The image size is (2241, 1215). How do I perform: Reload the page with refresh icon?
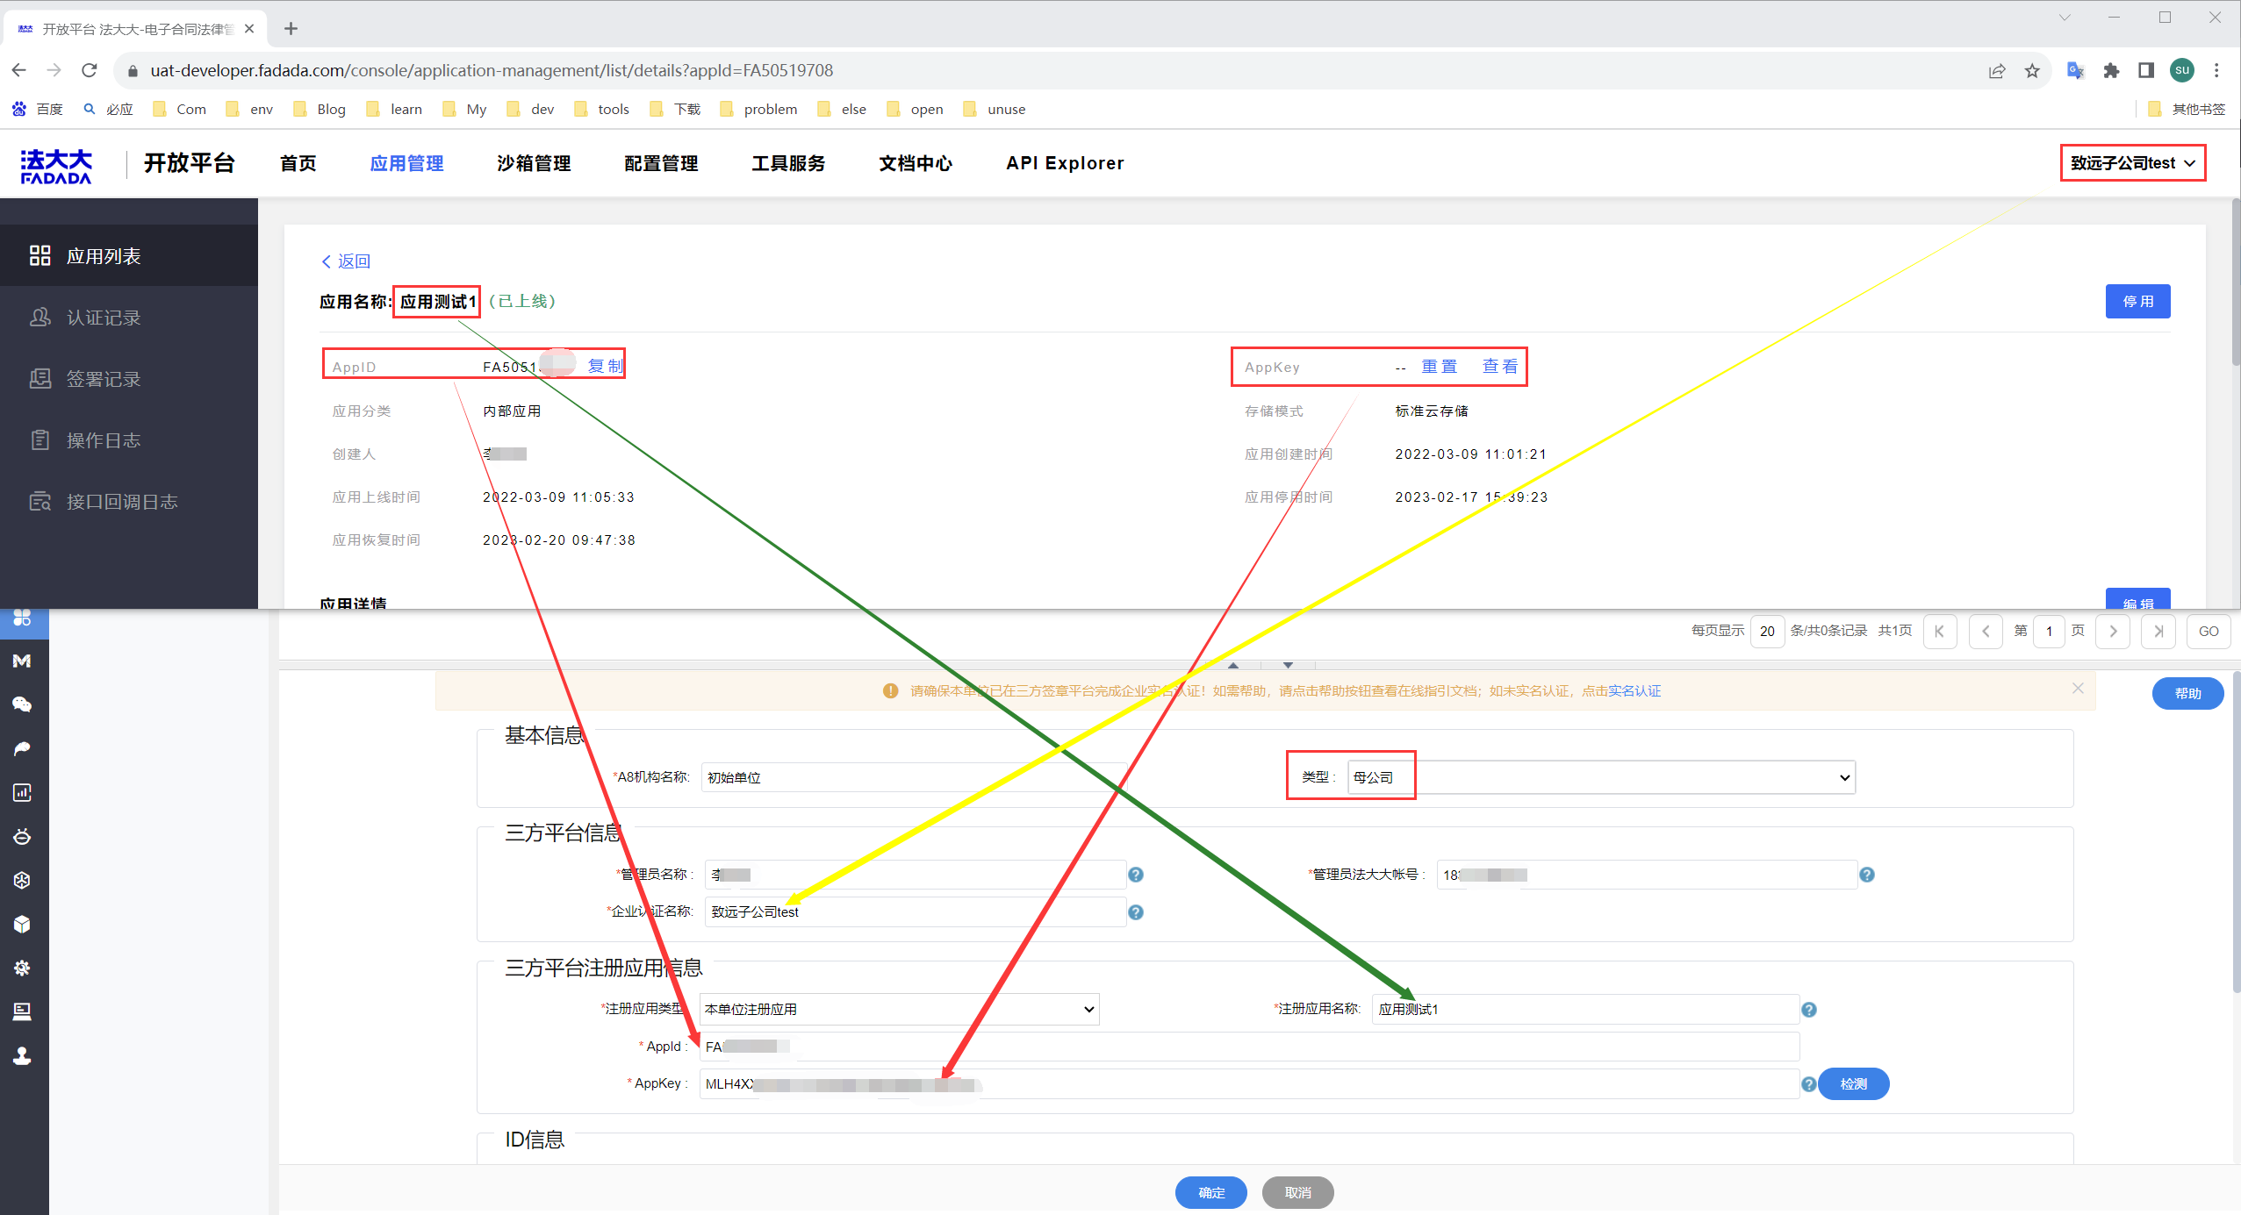point(90,70)
